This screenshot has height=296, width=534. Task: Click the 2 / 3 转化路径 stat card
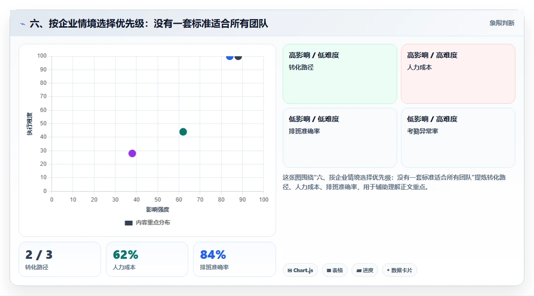click(60, 259)
